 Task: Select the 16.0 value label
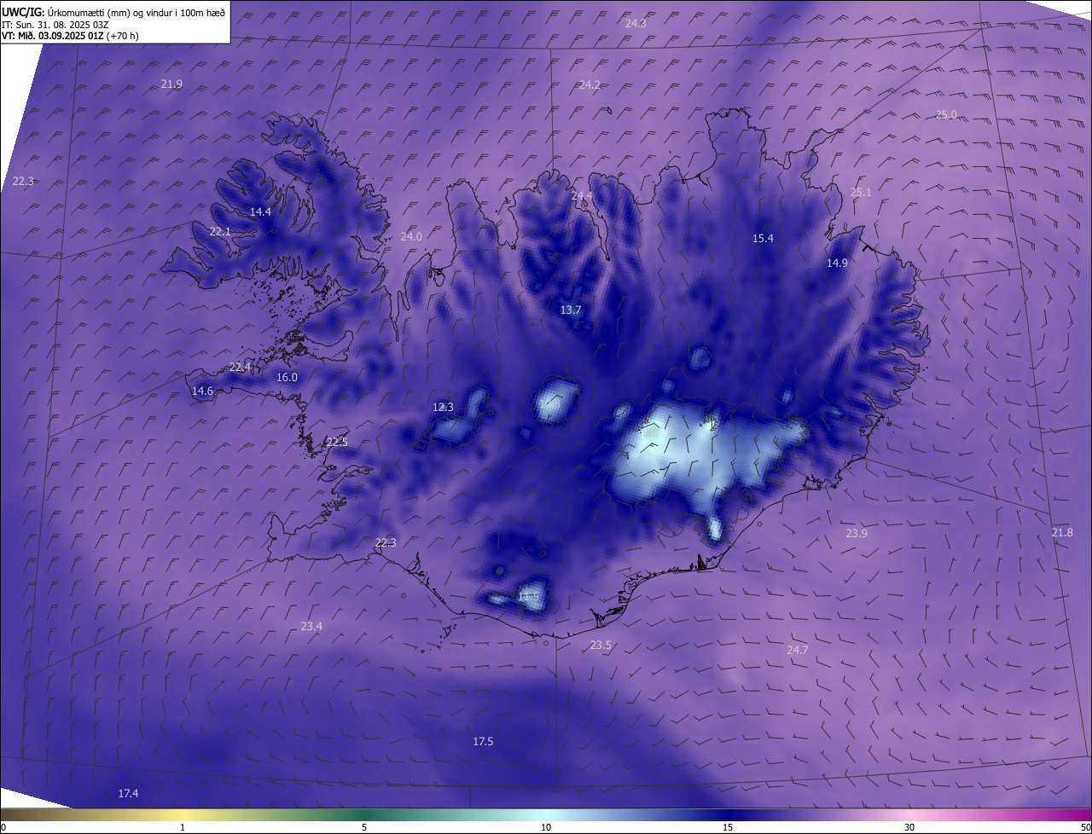point(287,378)
